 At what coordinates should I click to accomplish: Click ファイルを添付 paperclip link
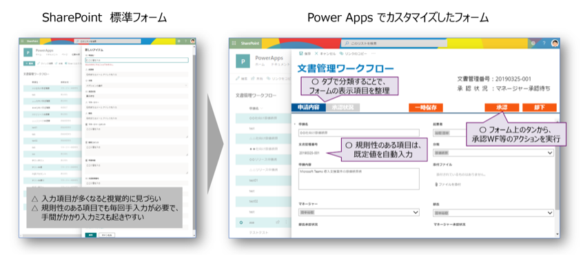pyautogui.click(x=448, y=184)
